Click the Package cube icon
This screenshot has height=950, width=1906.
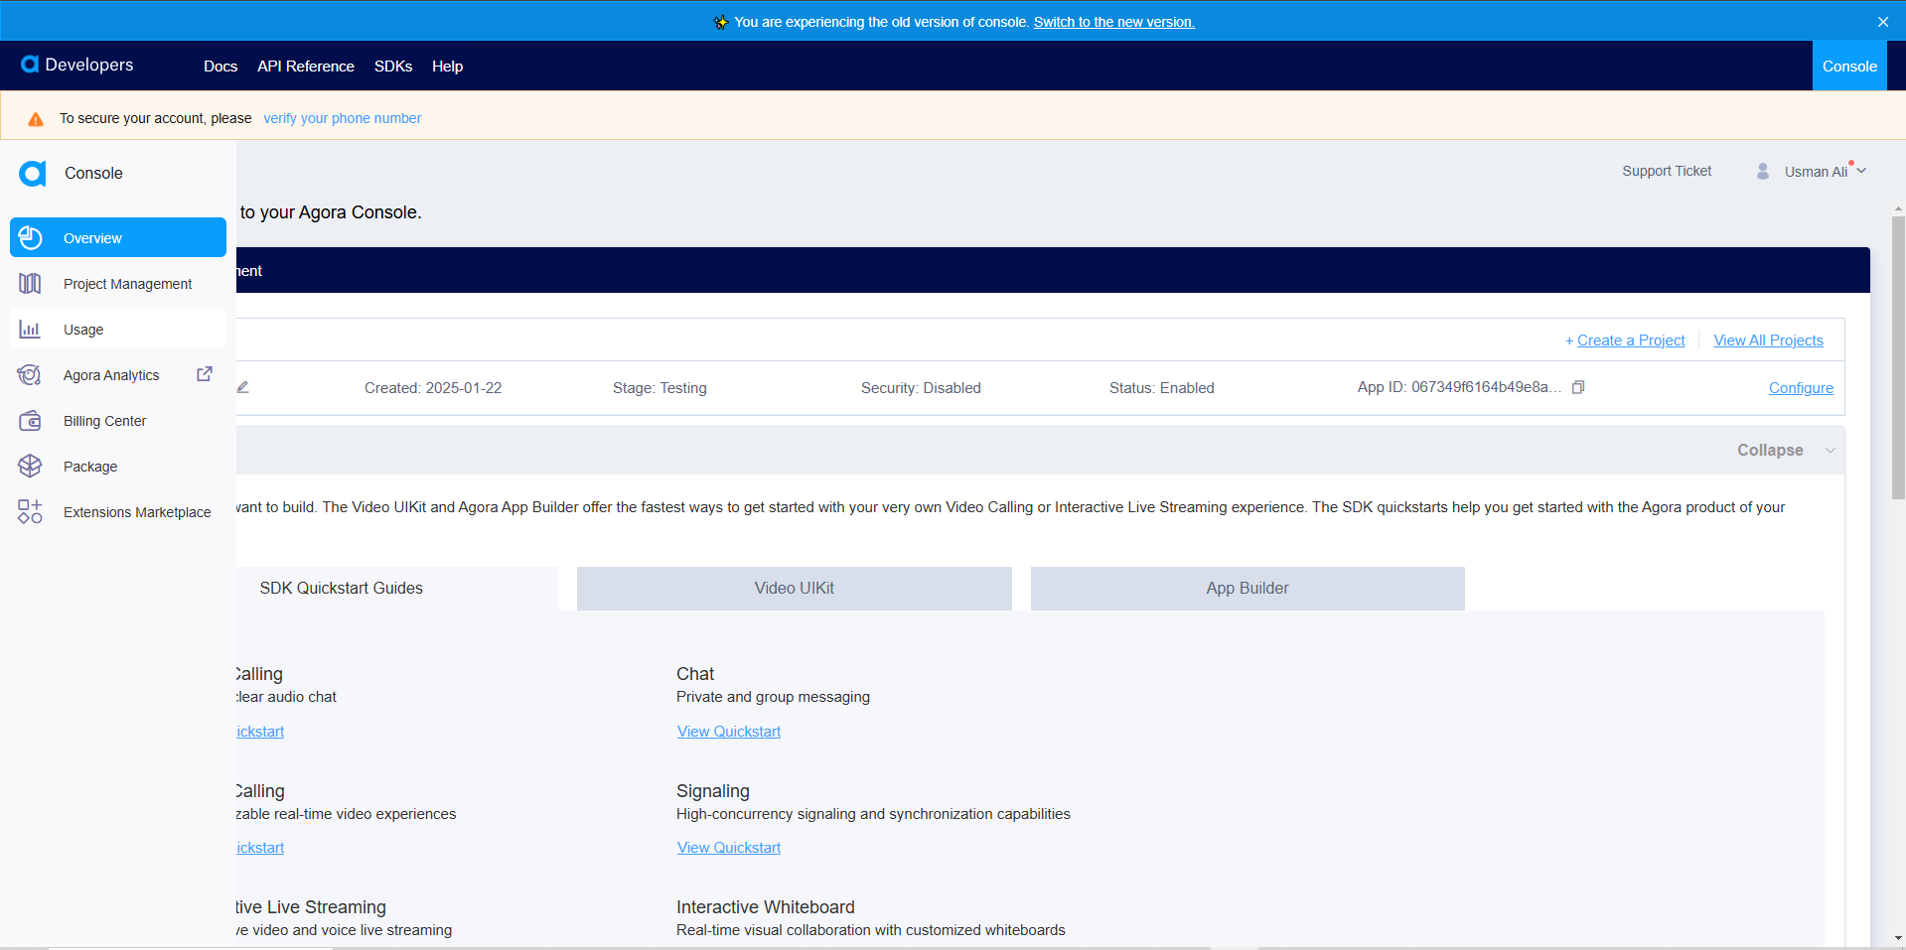point(30,466)
